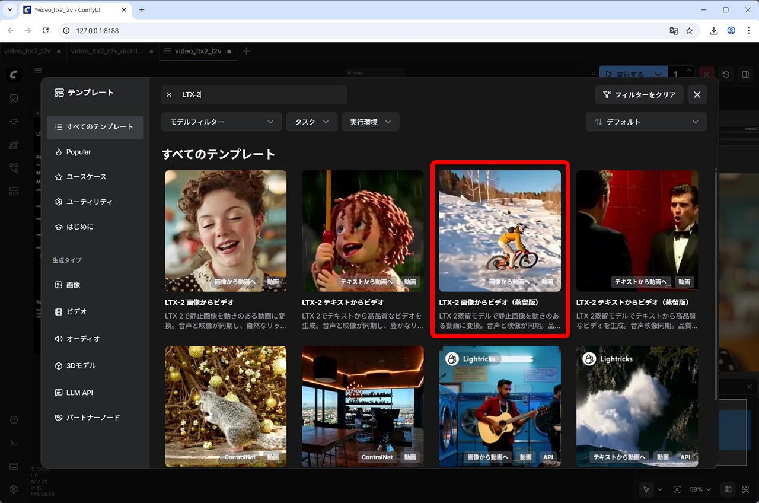Screen dimensions: 759x503
Task: Expand the タスク filter dropdown
Action: coord(311,122)
